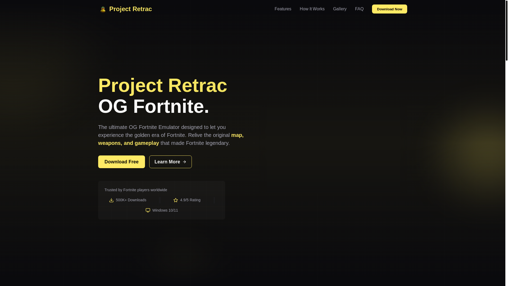Click the monitor icon beside Windows 10/11
Image resolution: width=508 pixels, height=286 pixels.
tap(148, 210)
